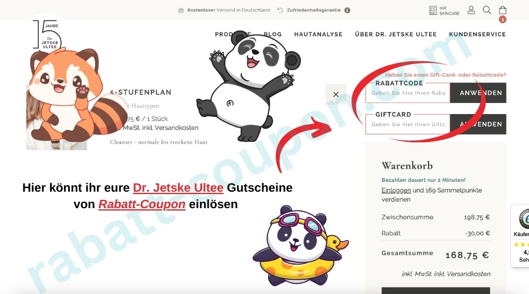This screenshot has height=294, width=529.
Task: Click the Zufriedenheitsgarantie info icon
Action: pyautogui.click(x=347, y=10)
